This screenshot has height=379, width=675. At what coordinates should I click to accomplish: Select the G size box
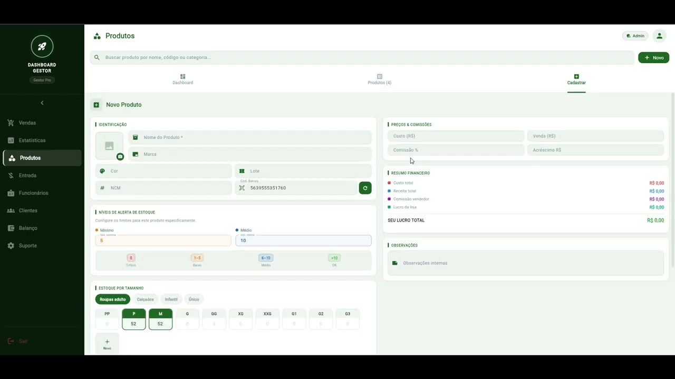(187, 319)
